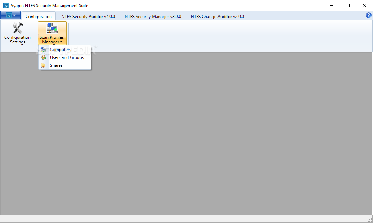Minimize the Vyapin NTFS Security Management Suite window
This screenshot has width=373, height=223.
tap(332, 5)
